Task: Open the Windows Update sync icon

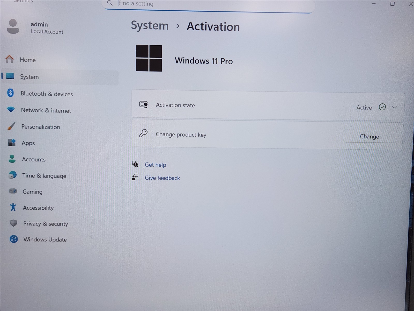Action: pyautogui.click(x=14, y=239)
